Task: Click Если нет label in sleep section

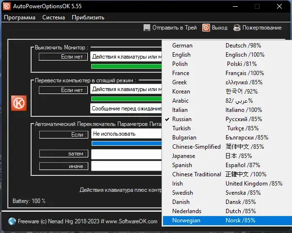Action: 64,90
